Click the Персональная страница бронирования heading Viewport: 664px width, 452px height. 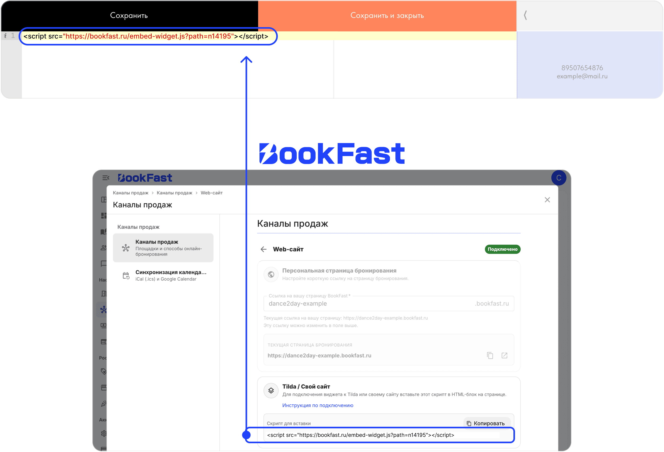pyautogui.click(x=339, y=270)
